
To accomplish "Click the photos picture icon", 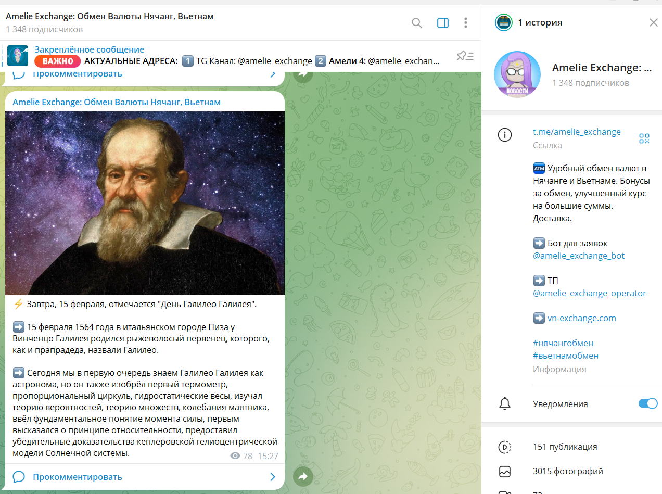I will pos(504,472).
